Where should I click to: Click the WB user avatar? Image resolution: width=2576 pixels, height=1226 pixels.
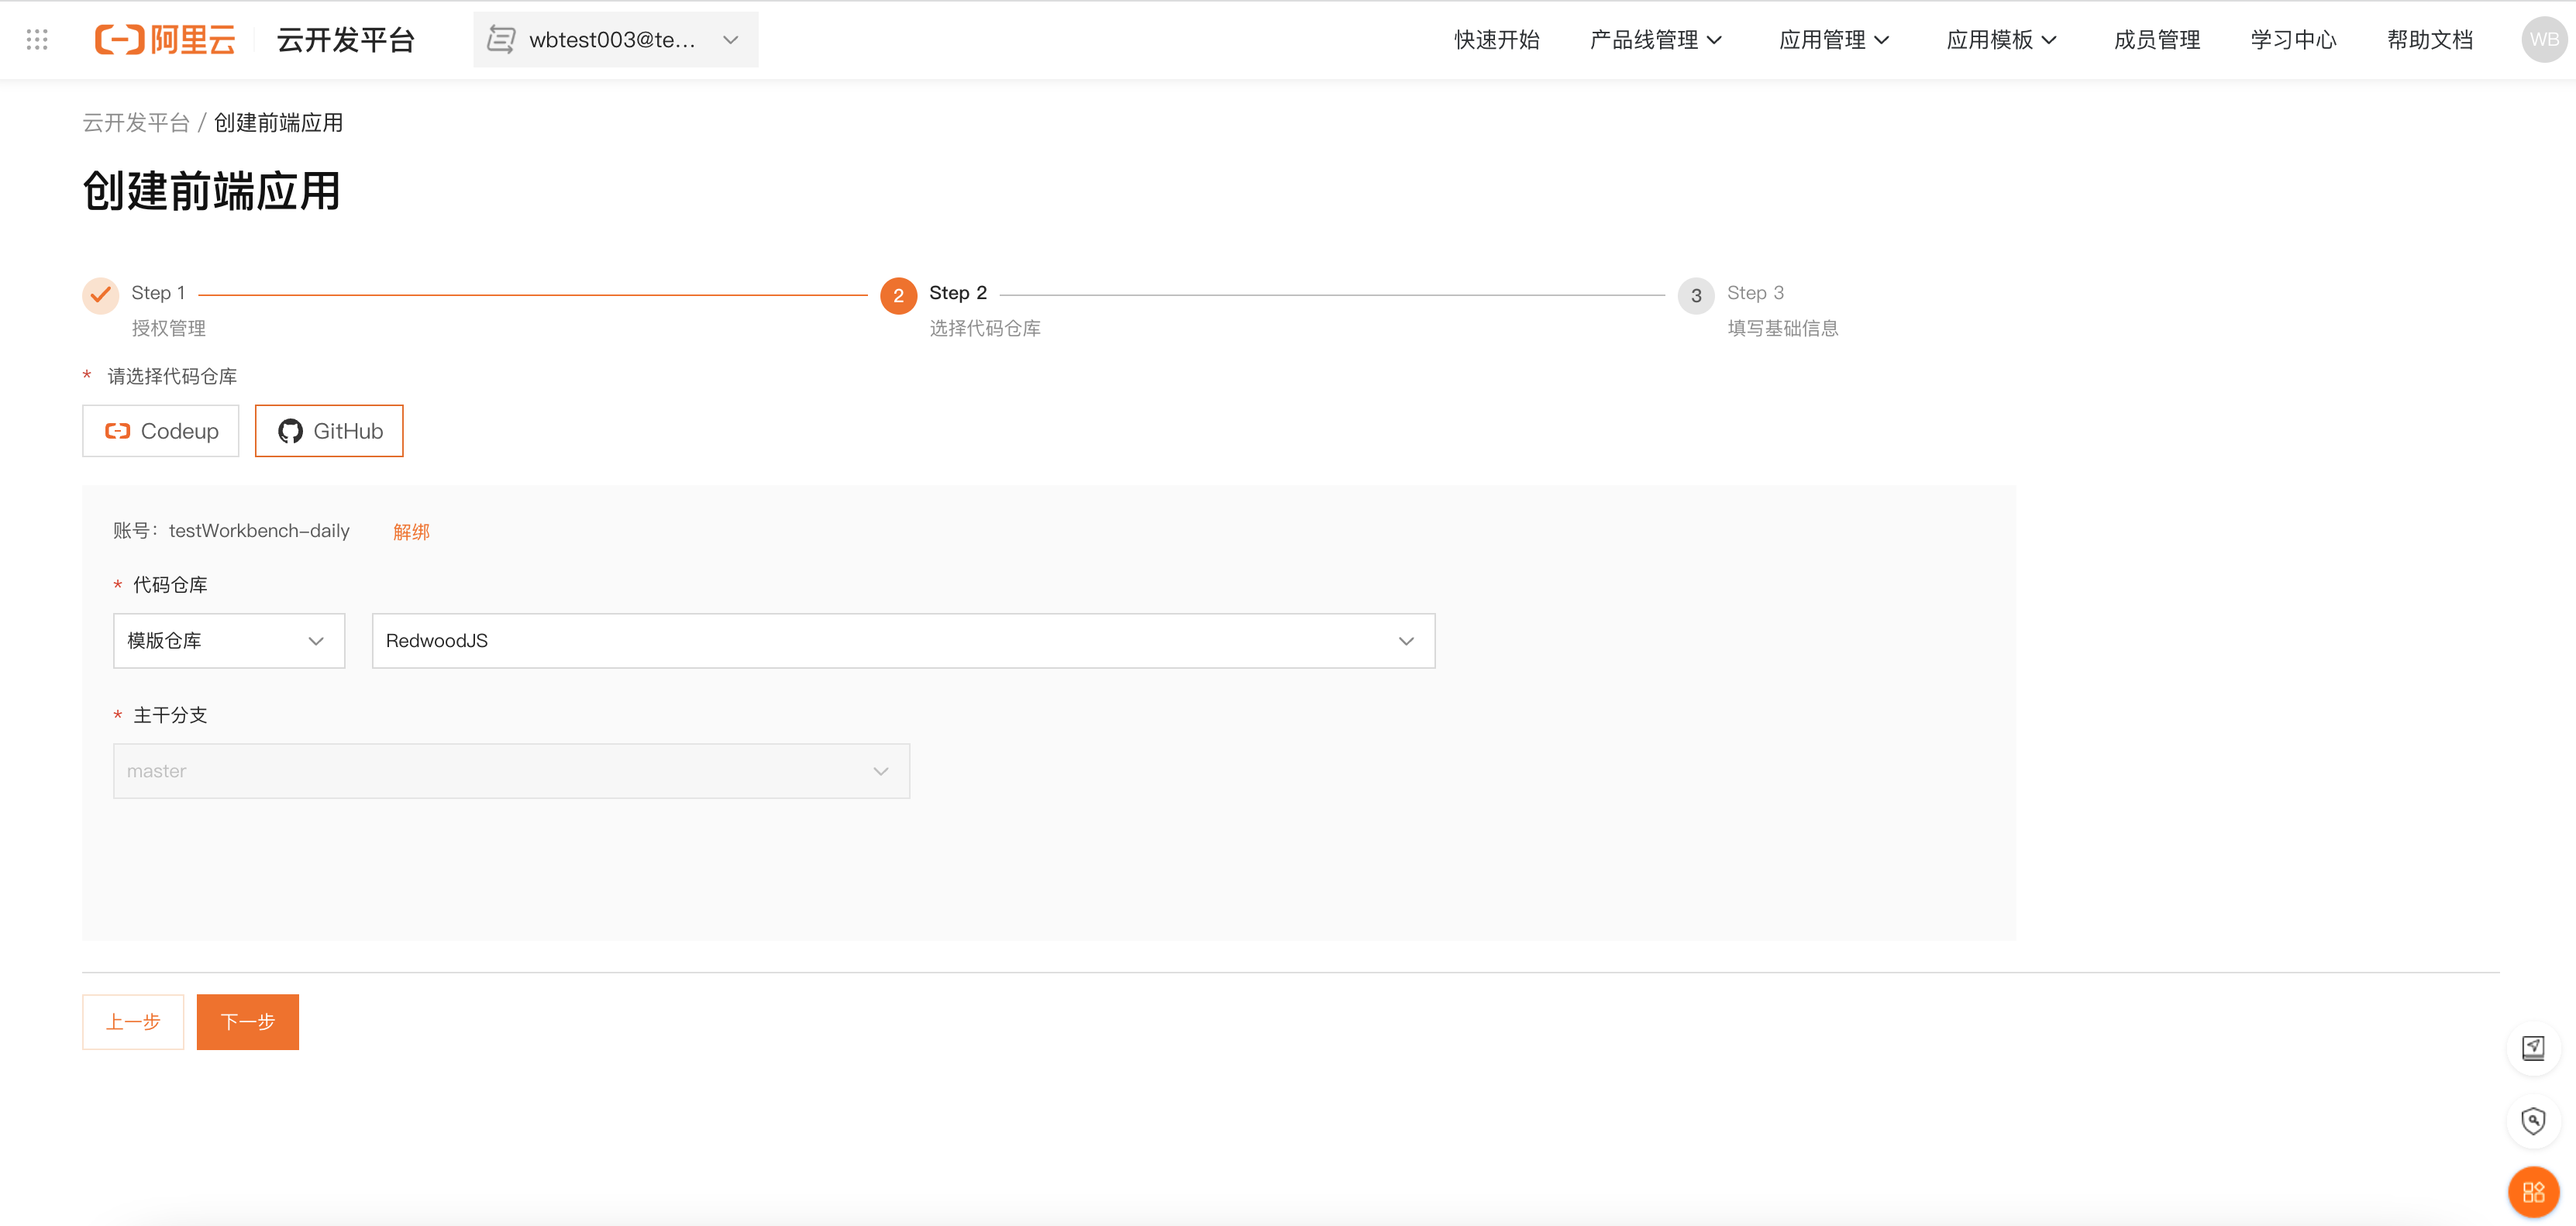pyautogui.click(x=2543, y=40)
